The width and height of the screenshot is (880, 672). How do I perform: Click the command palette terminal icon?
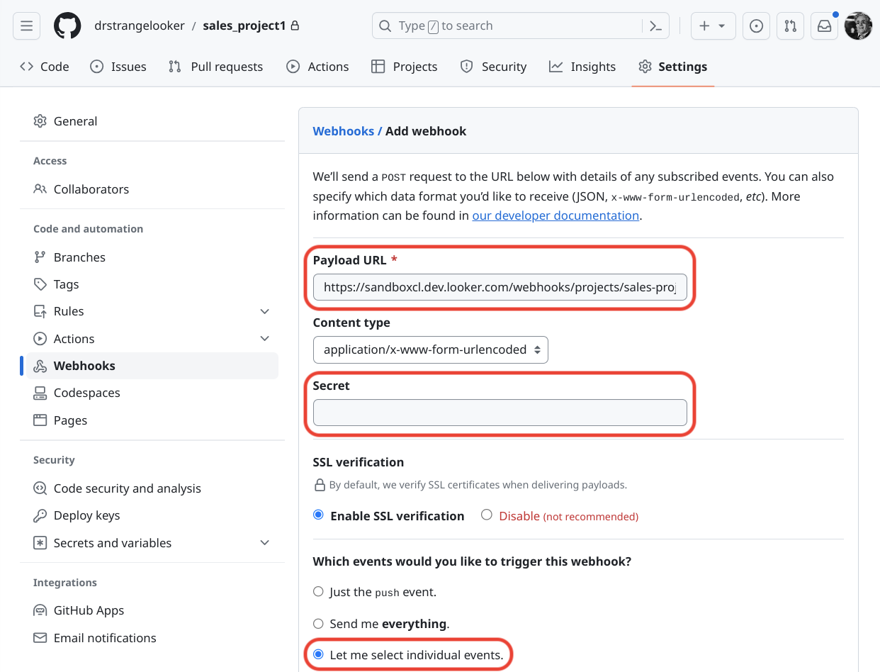655,25
